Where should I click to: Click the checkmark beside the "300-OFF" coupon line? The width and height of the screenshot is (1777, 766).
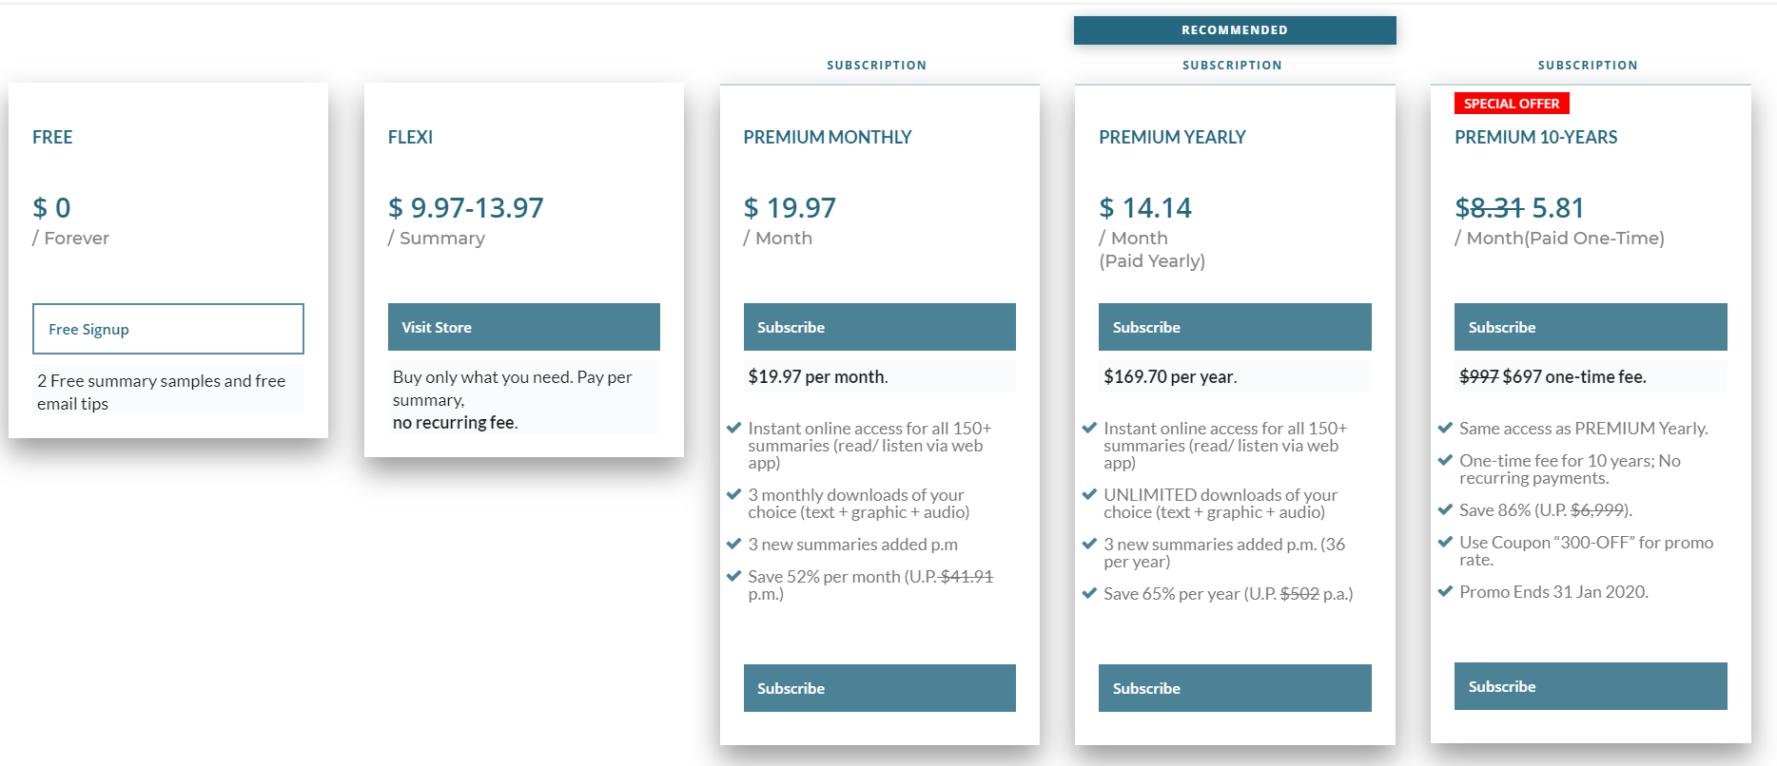[1445, 543]
